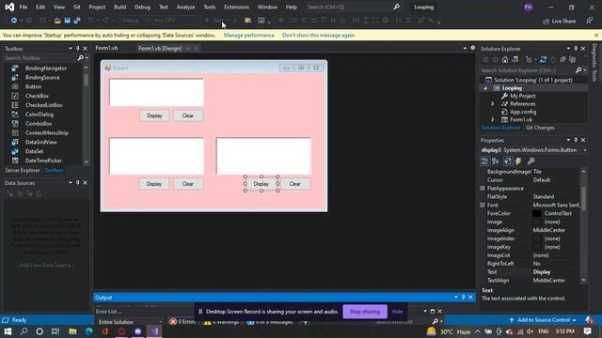602x338 pixels.
Task: Open the Any CPU platform dropdown
Action: click(x=176, y=21)
